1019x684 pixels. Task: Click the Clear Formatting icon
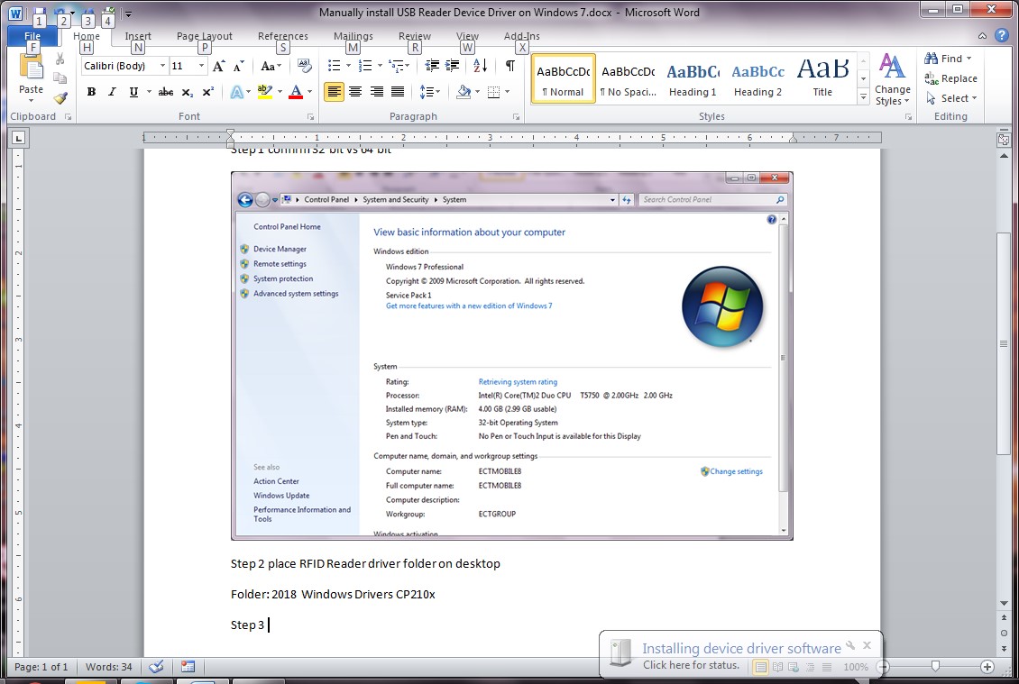304,66
